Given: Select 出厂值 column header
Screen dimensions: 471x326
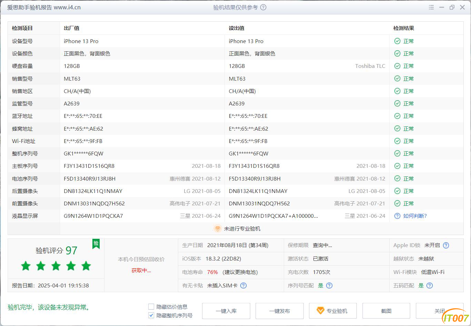Looking at the screenshot, I should point(71,28).
